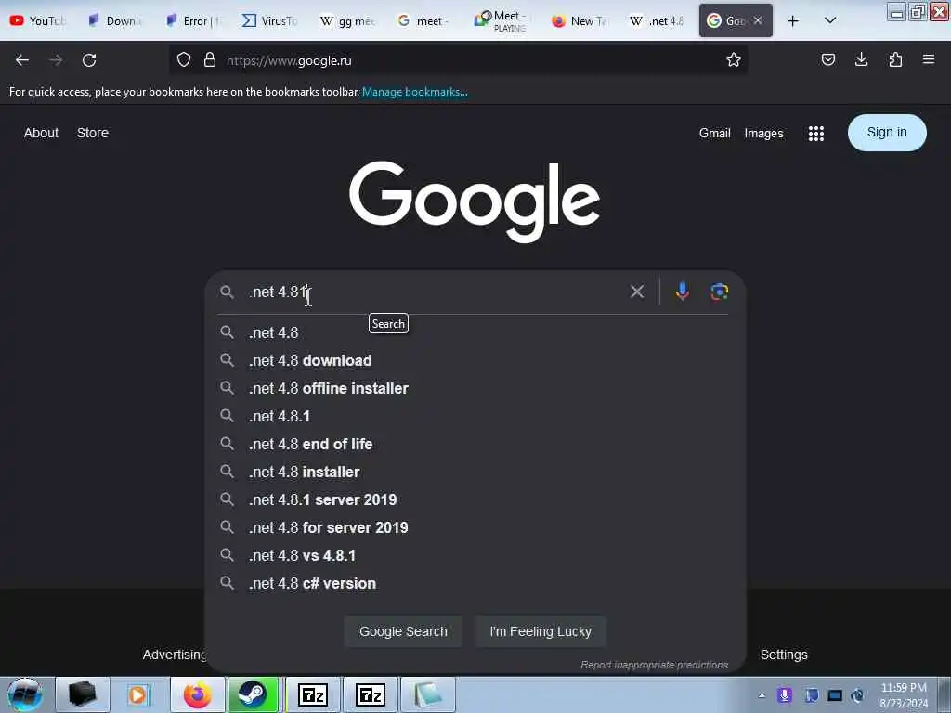Switch to the gg meet Wikipedia tab

click(347, 20)
